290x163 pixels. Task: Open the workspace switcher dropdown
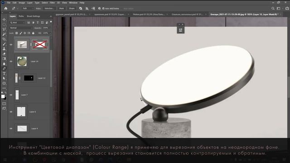pos(279,9)
